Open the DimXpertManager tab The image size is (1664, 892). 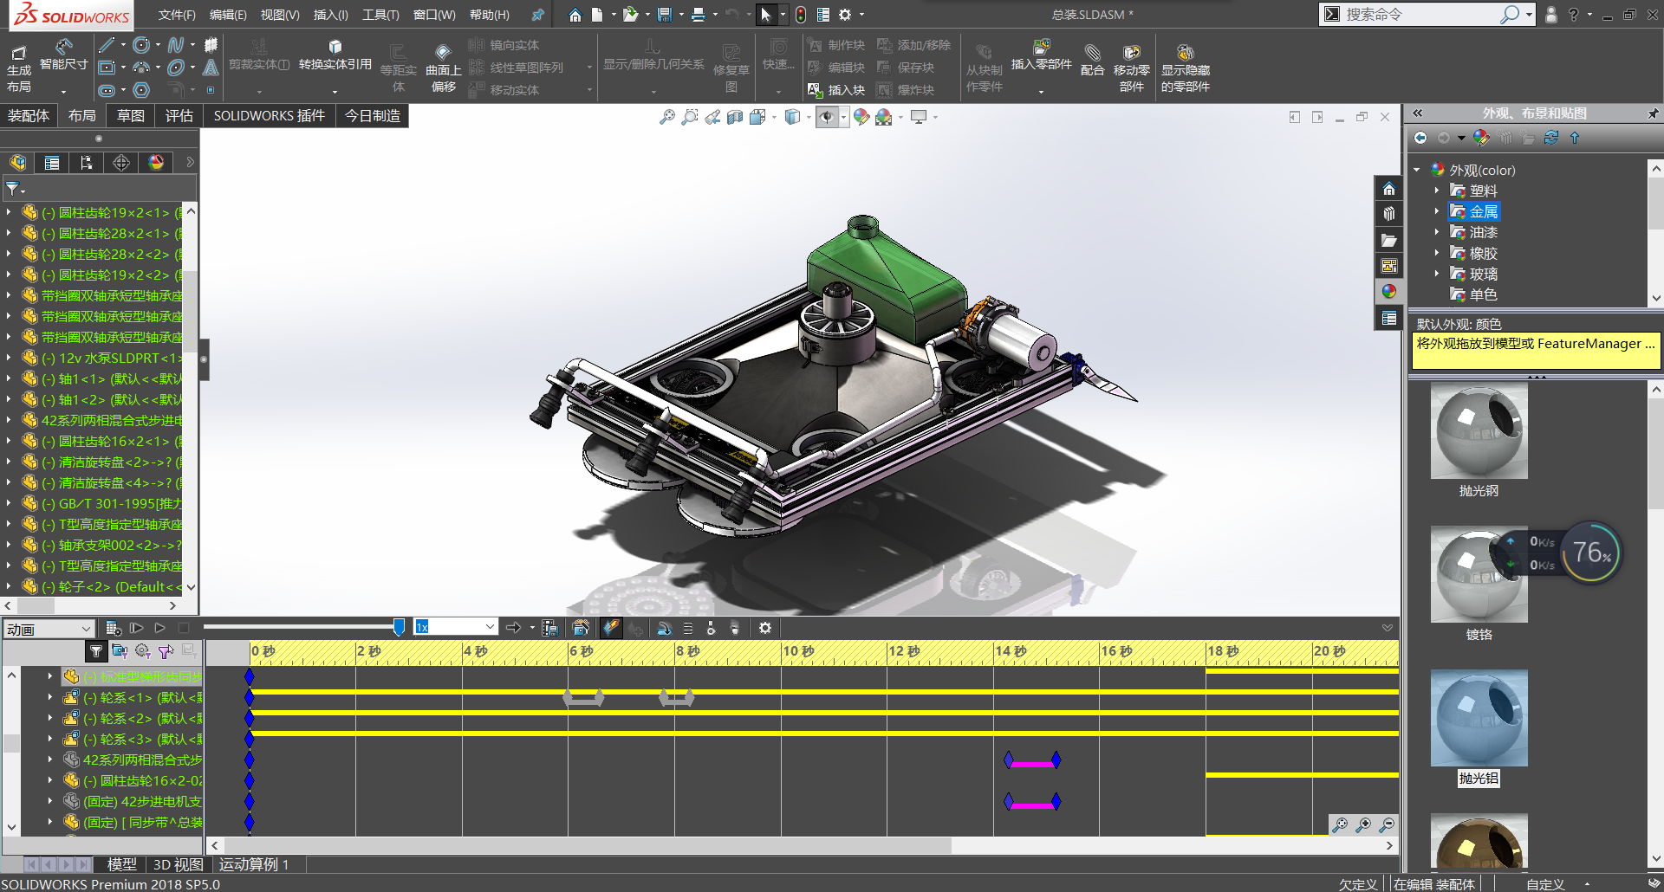pos(121,163)
